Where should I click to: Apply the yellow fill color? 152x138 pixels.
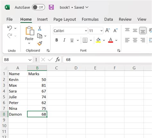(x=98, y=40)
